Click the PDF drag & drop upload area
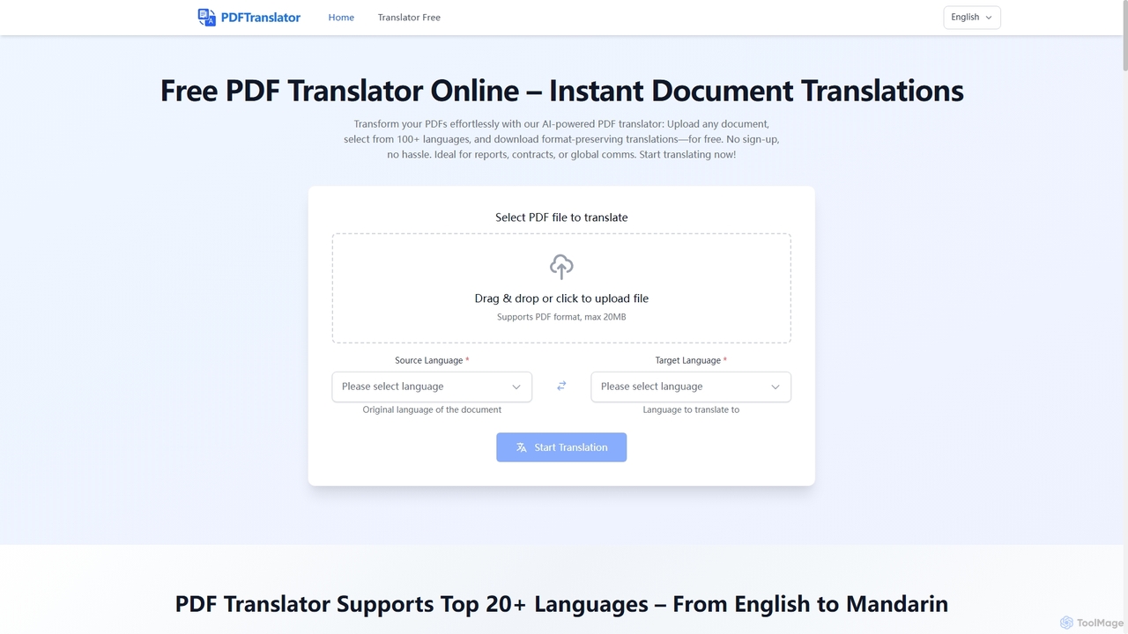The height and width of the screenshot is (634, 1128). (561, 288)
